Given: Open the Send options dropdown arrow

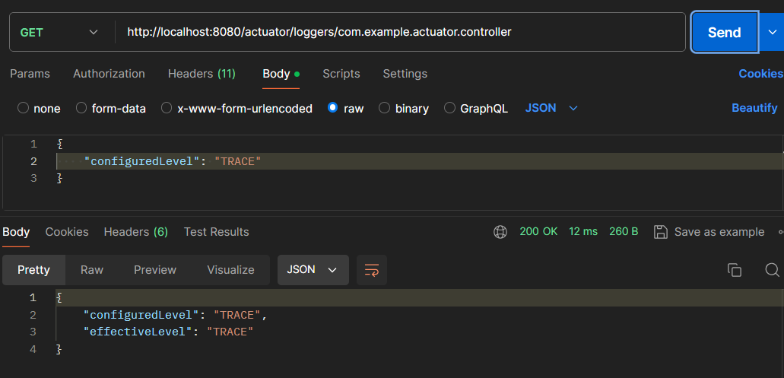Looking at the screenshot, I should (x=771, y=33).
